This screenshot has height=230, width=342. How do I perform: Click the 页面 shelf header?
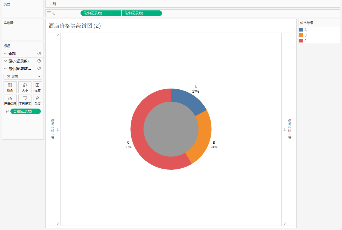pyautogui.click(x=7, y=4)
